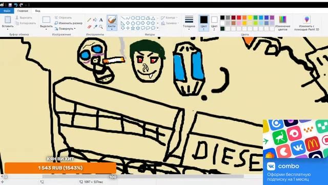
Task: Click the orange 1 543 RUB donation bar
Action: click(x=60, y=168)
